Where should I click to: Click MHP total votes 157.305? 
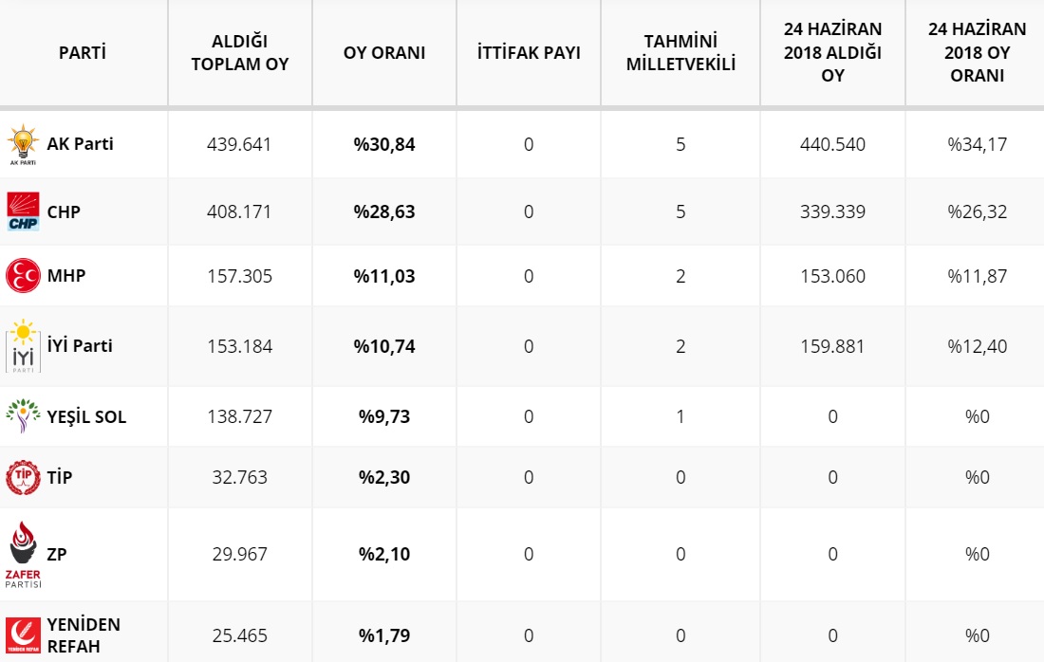click(x=240, y=276)
